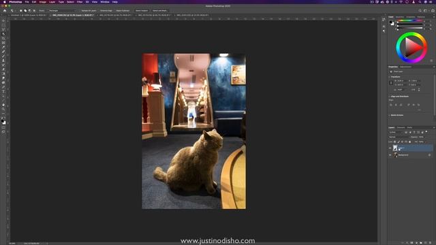
Task: Click the search icon at top right
Action: pos(420,11)
